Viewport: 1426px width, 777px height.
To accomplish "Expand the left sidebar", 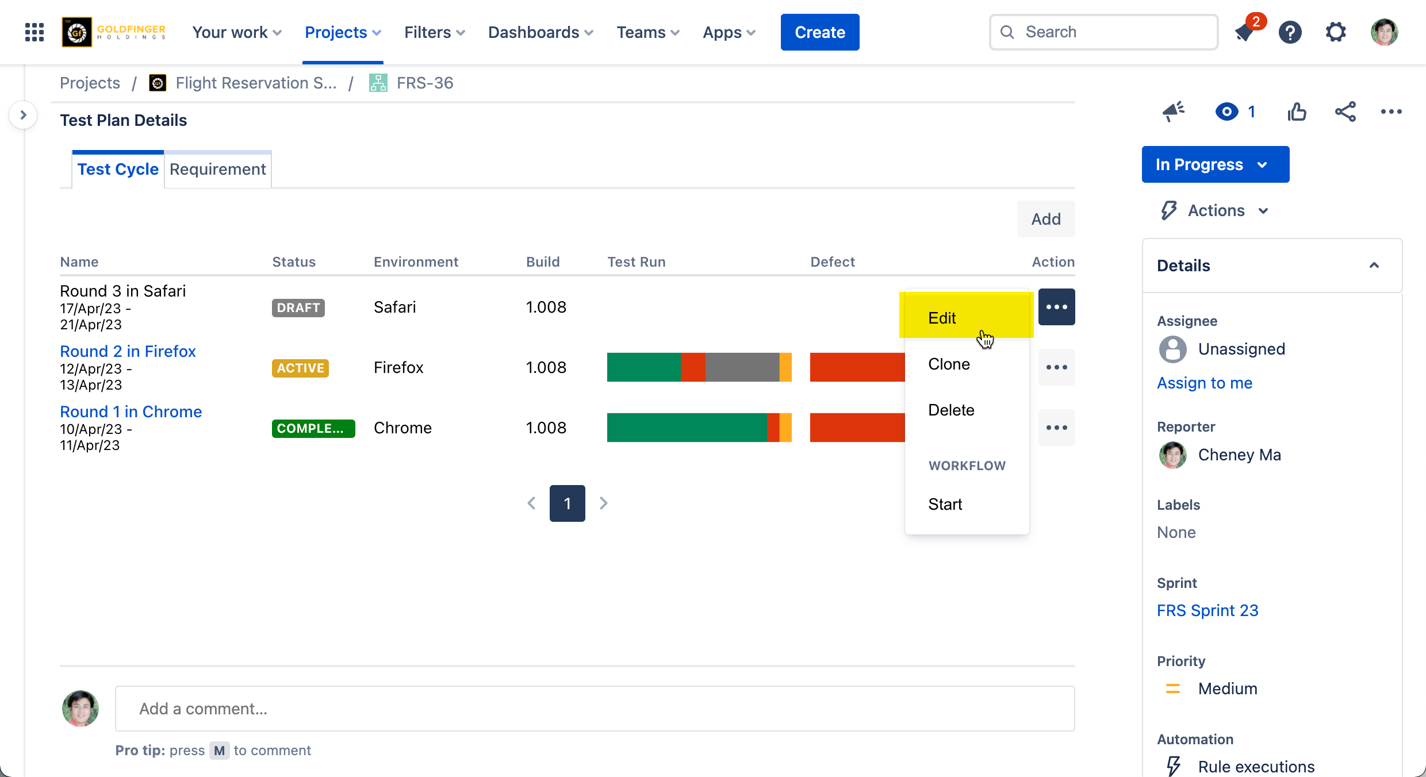I will (23, 115).
